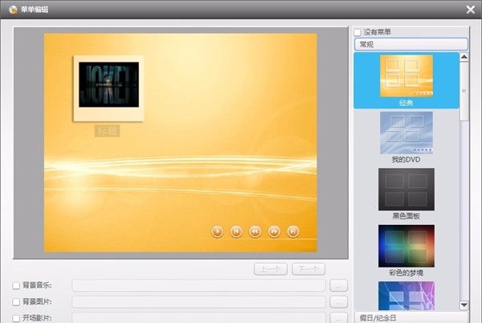Click the template list scroll up arrow
Viewport: 482px width, 323px height.
pos(464,57)
